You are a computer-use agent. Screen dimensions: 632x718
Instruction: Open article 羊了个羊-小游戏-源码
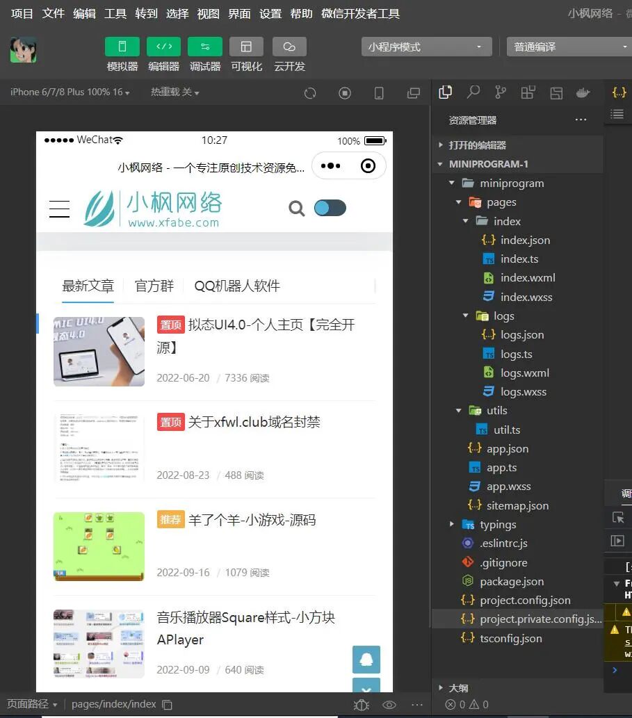pyautogui.click(x=252, y=520)
